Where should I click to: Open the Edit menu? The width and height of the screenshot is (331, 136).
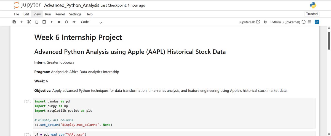[x=26, y=14]
